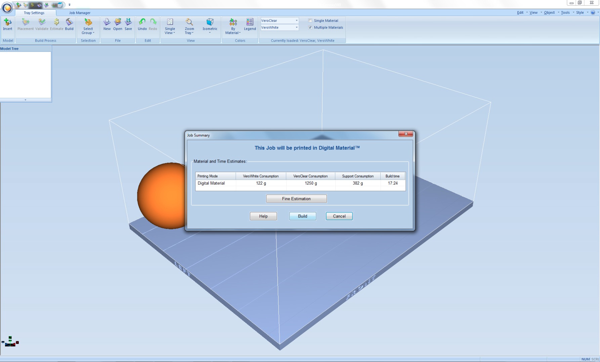Click the Model Tree list area
This screenshot has height=362, width=600.
pos(26,74)
